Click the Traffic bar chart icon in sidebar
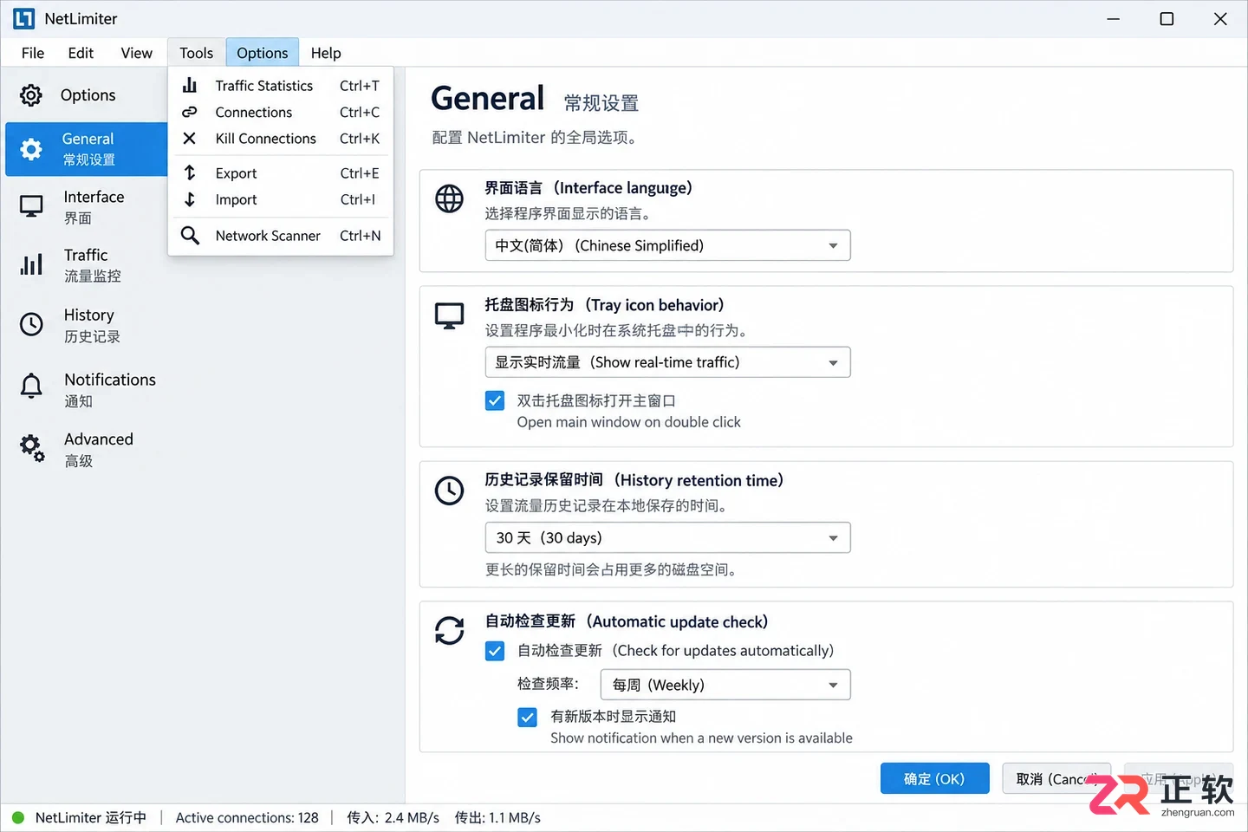 pyautogui.click(x=31, y=264)
